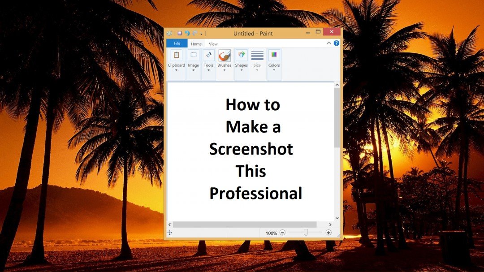This screenshot has height=272, width=484.
Task: Click the Colors palette icon
Action: [274, 54]
